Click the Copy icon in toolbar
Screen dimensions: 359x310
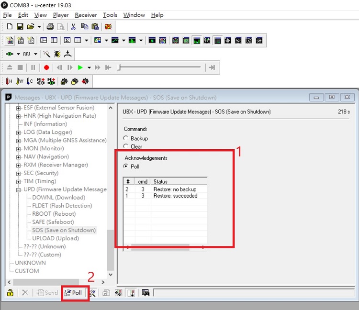click(x=84, y=26)
